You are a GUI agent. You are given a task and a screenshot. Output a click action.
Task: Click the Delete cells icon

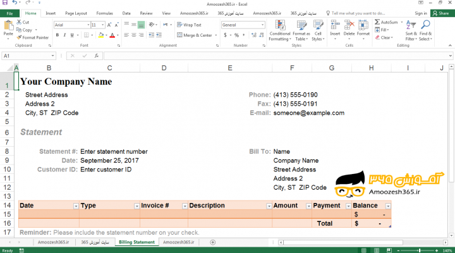[349, 25]
